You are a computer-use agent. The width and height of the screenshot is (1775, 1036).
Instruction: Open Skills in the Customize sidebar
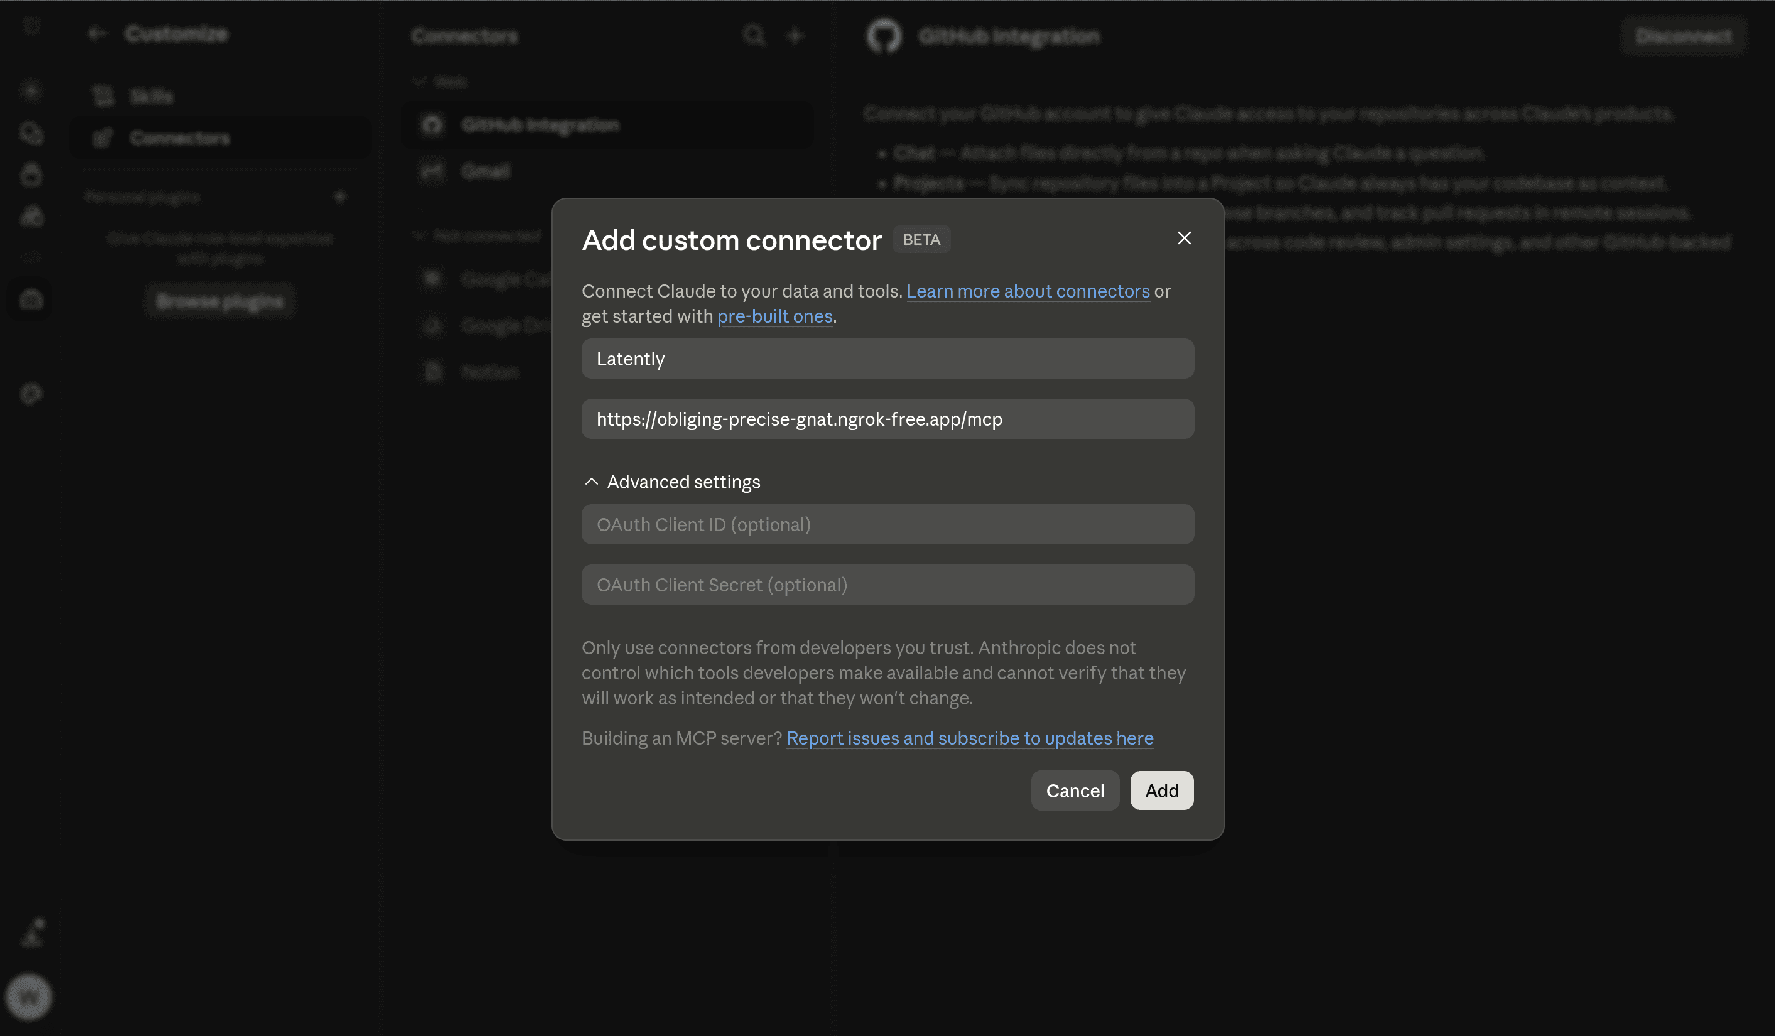pyautogui.click(x=220, y=96)
